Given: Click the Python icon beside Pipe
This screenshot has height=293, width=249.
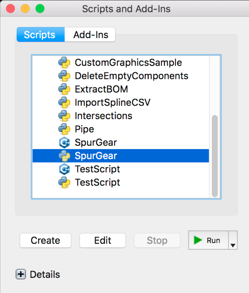Looking at the screenshot, I should click(x=64, y=129).
